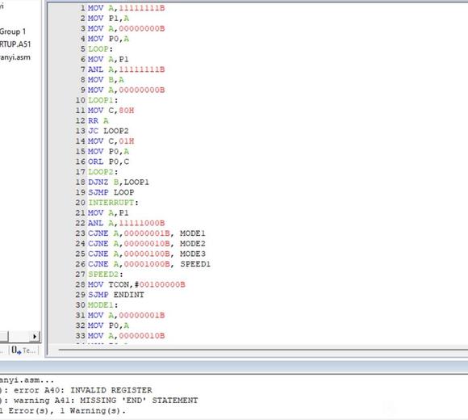Select the Group 1 tree item
This screenshot has height=420, width=468.
click(x=13, y=31)
